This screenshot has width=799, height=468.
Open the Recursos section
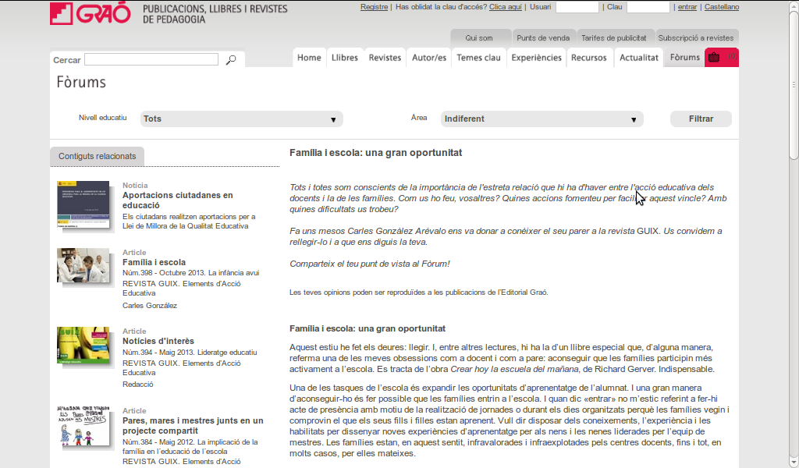[x=588, y=58]
